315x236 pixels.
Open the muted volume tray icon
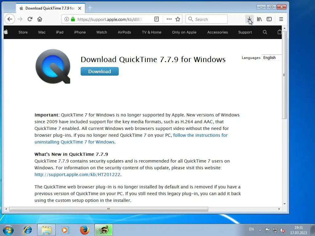(x=282, y=230)
